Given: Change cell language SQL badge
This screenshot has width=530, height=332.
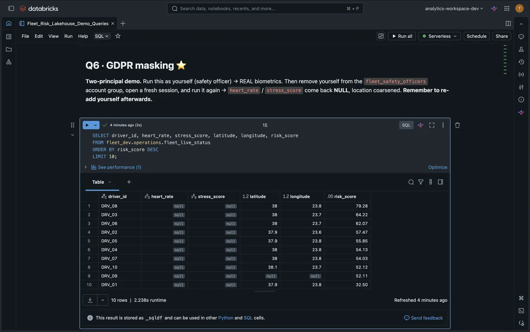Looking at the screenshot, I should point(406,125).
